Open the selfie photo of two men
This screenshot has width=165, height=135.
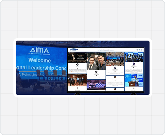click(x=96, y=61)
